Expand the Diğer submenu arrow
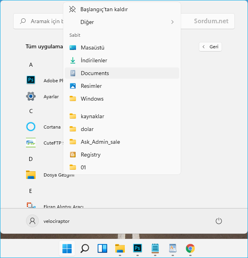Viewport: 248px width, 258px height. [172, 22]
